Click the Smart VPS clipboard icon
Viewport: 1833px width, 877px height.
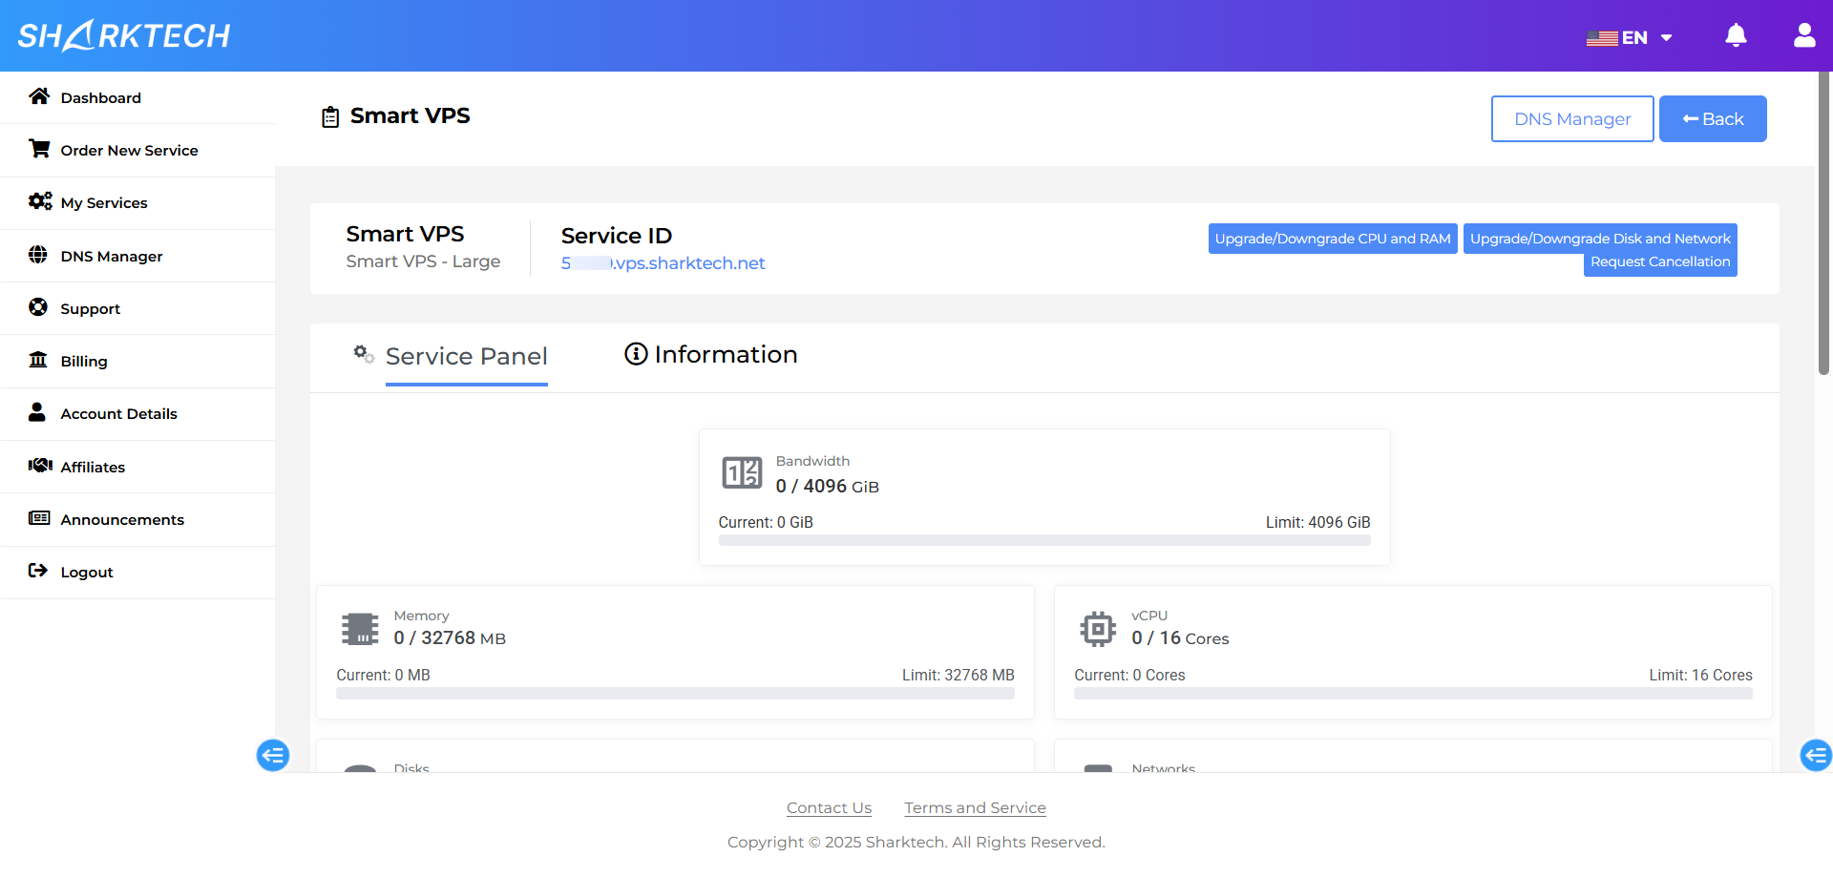tap(330, 117)
